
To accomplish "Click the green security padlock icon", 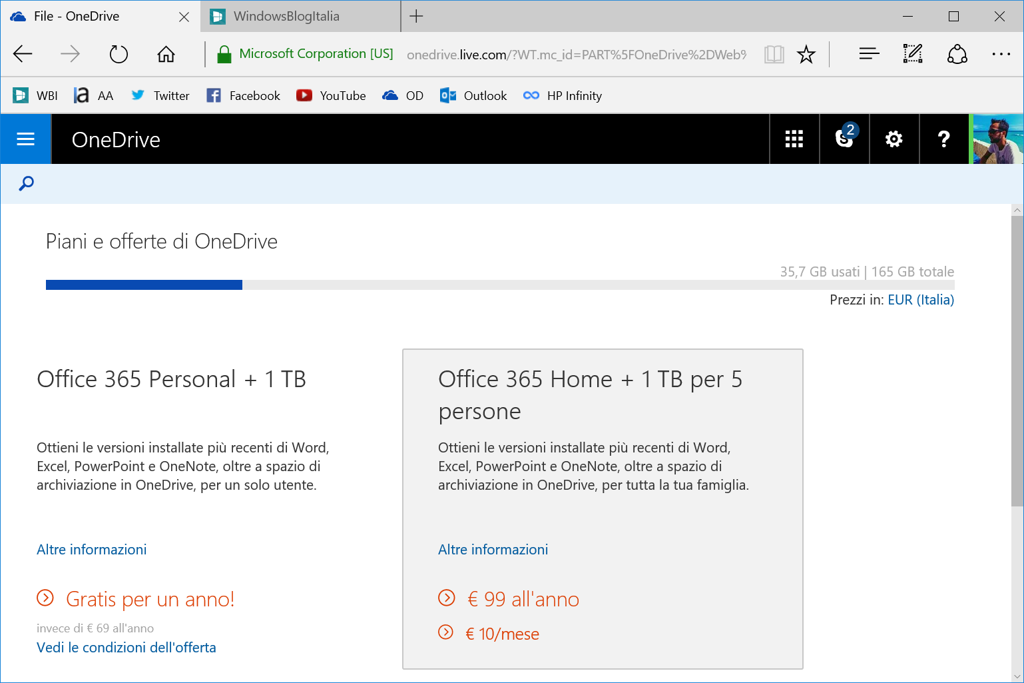I will pyautogui.click(x=224, y=54).
